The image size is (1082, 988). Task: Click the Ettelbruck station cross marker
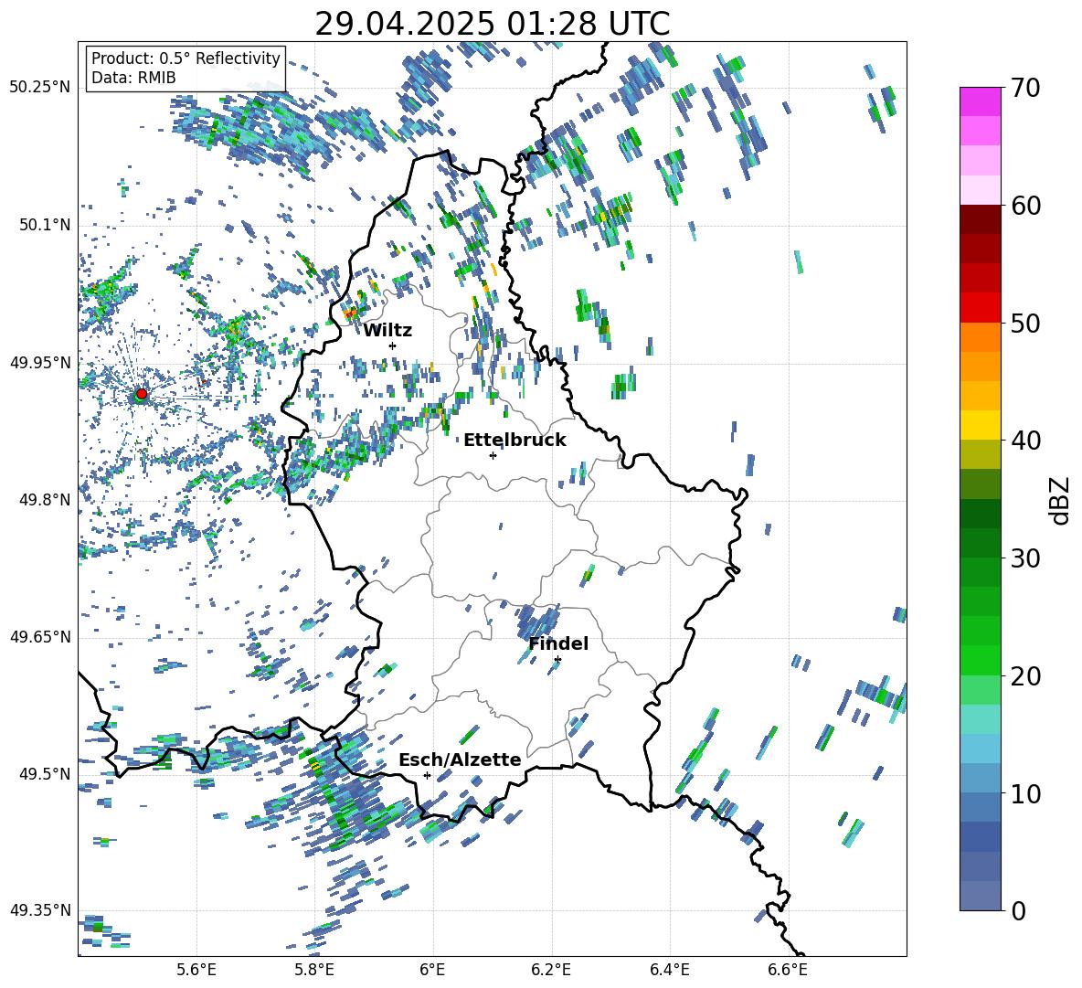point(493,455)
